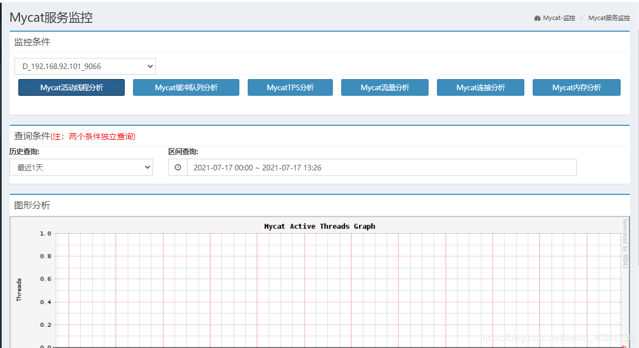Go to Mycat-监控 breadcrumb link

click(x=559, y=18)
